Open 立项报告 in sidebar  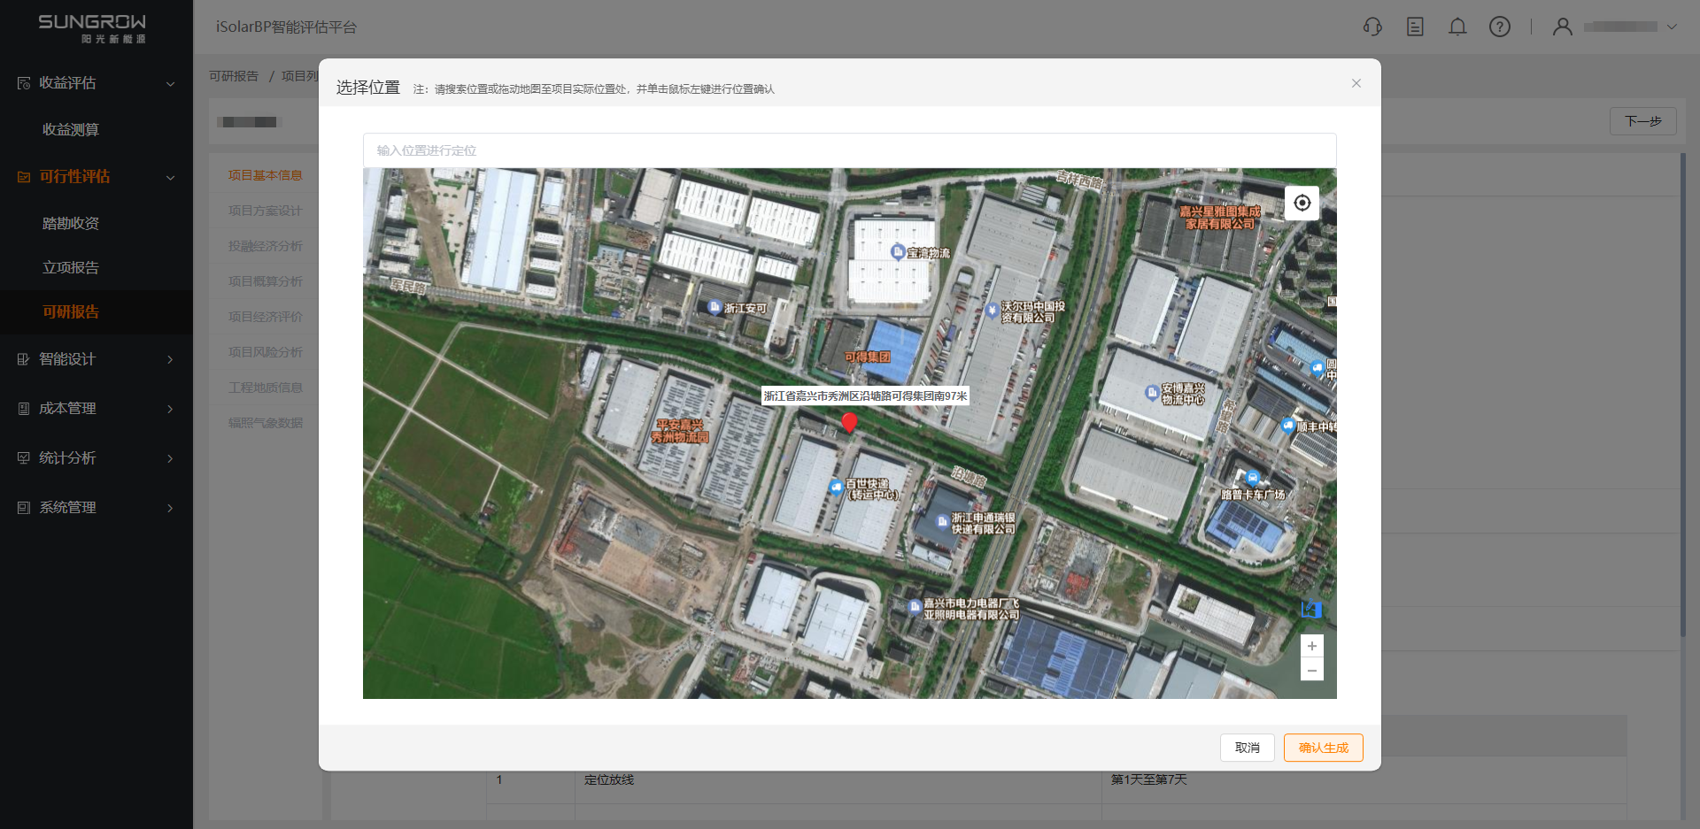(x=71, y=268)
